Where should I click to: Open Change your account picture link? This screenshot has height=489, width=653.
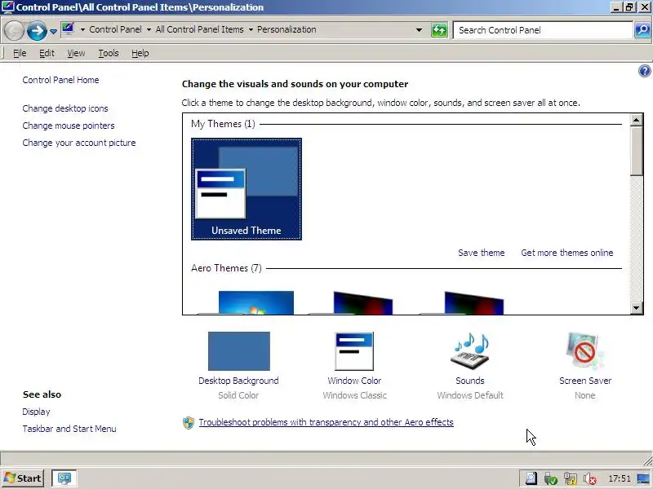click(79, 143)
